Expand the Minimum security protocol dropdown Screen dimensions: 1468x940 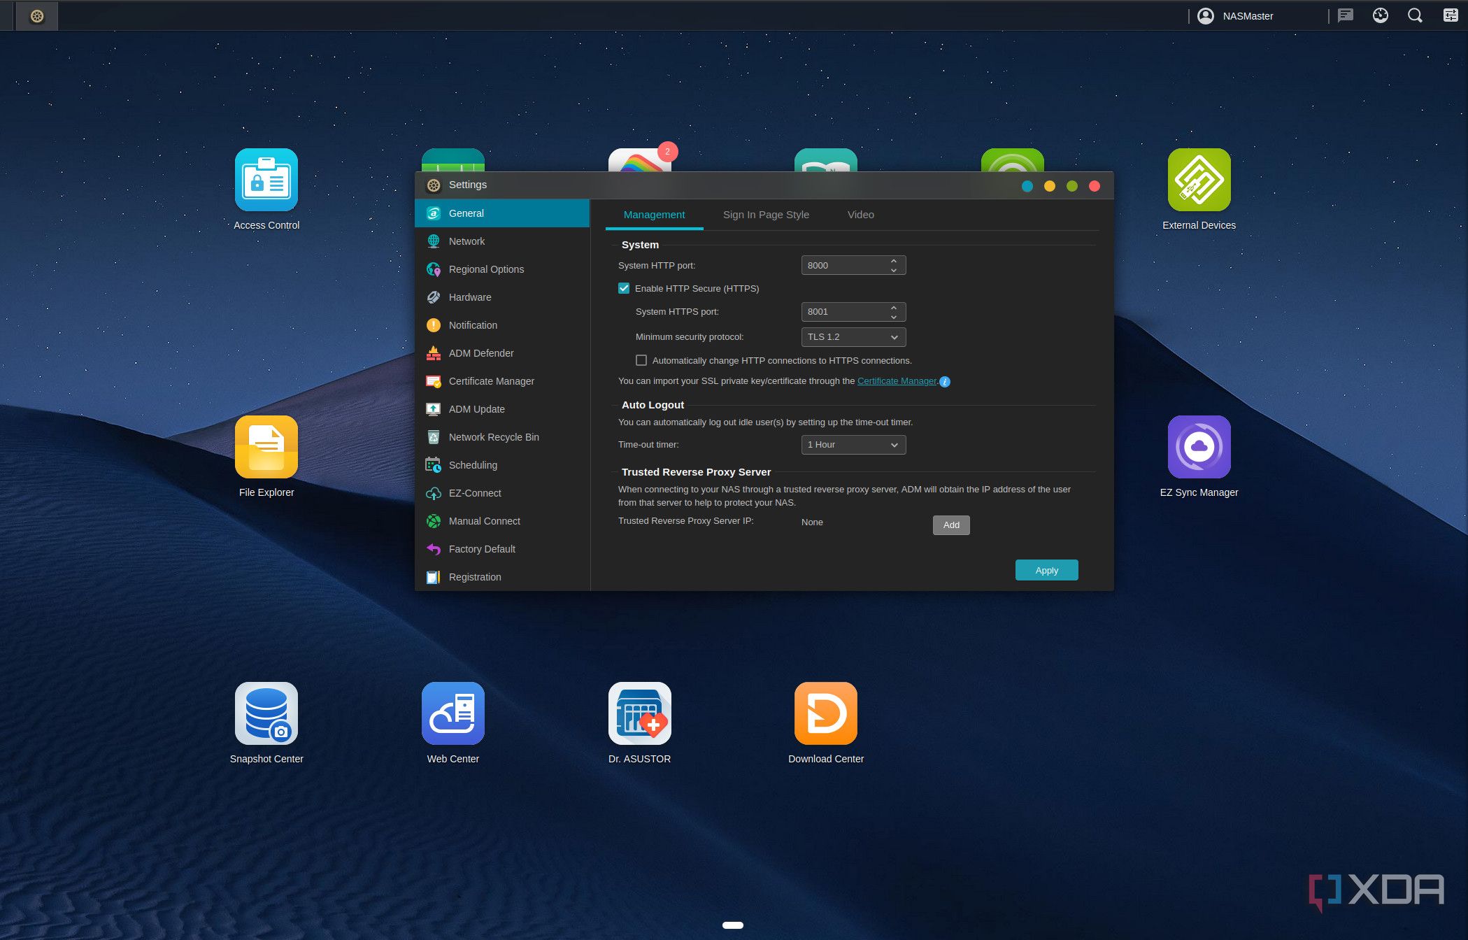(853, 337)
